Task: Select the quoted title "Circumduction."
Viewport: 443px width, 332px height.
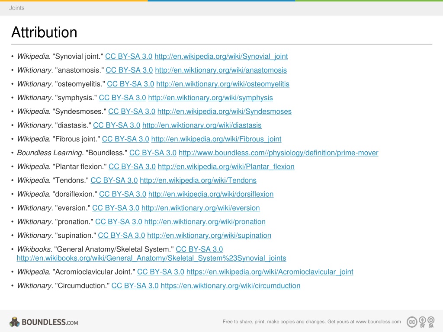Action: (x=82, y=286)
